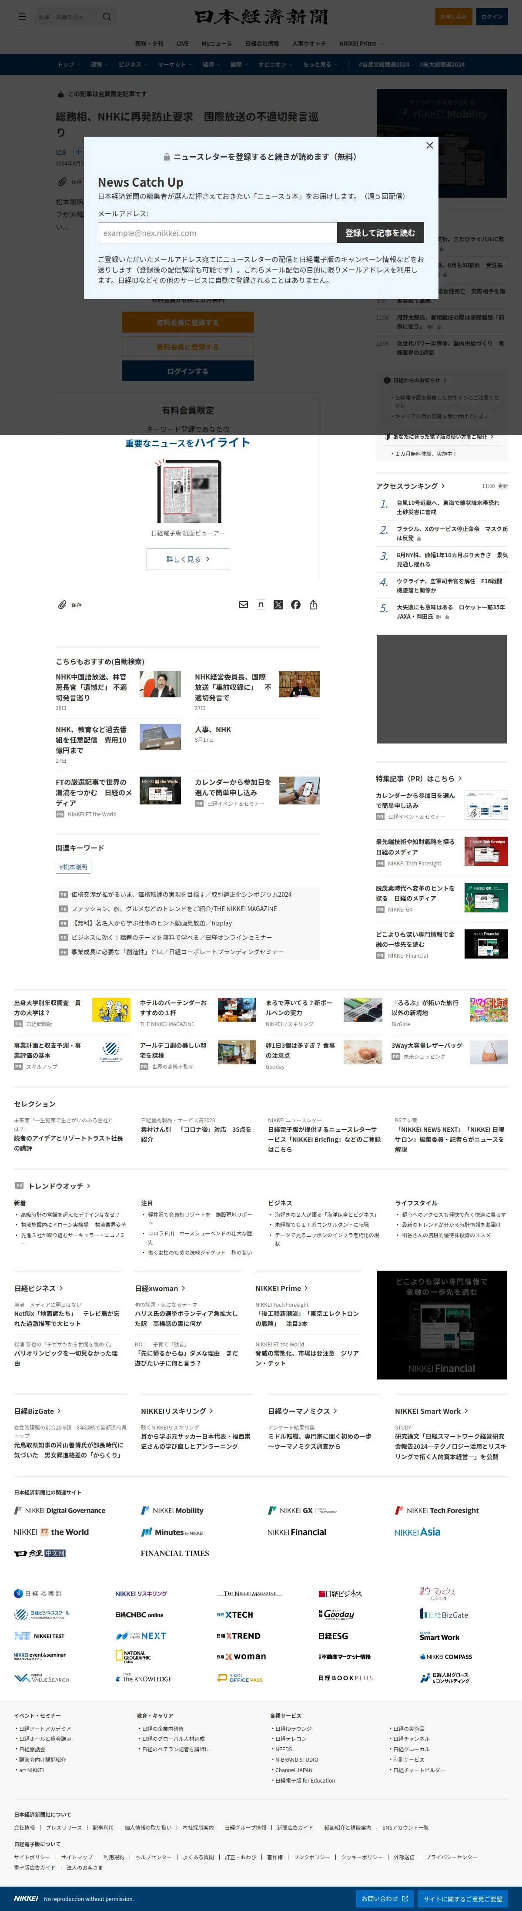Viewport: 522px width, 1911px height.
Task: Open プライバシーセンター footer link
Action: 451,1856
